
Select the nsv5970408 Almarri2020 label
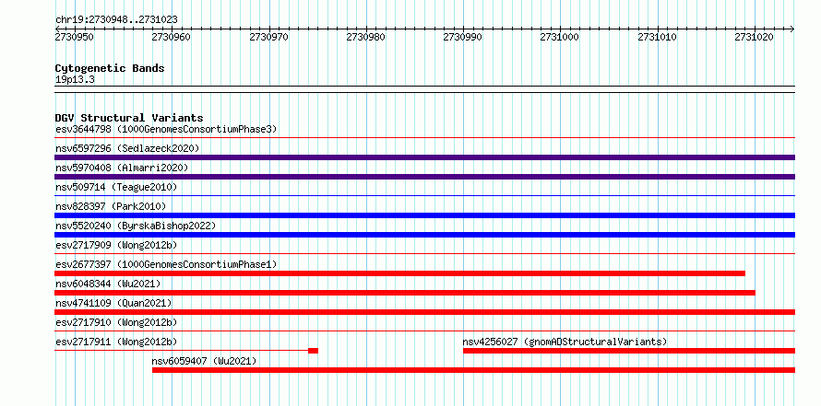click(x=122, y=168)
